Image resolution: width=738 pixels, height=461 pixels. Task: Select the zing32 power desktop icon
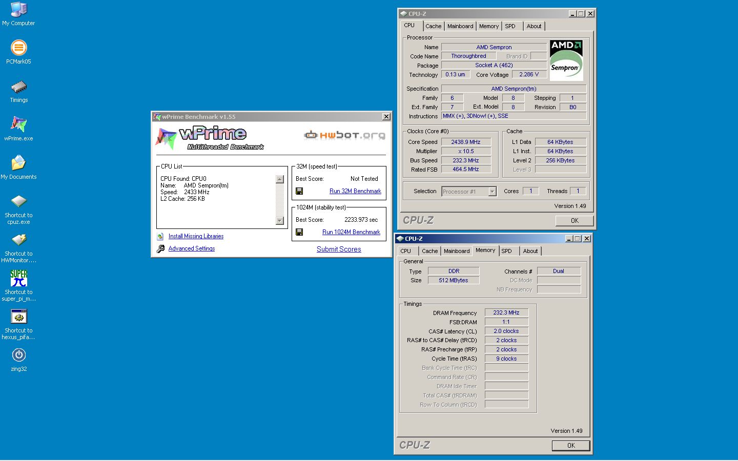pos(18,355)
